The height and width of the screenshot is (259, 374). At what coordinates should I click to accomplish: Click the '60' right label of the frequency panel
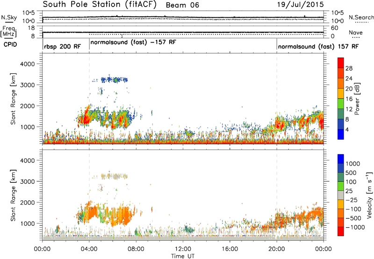334,28
